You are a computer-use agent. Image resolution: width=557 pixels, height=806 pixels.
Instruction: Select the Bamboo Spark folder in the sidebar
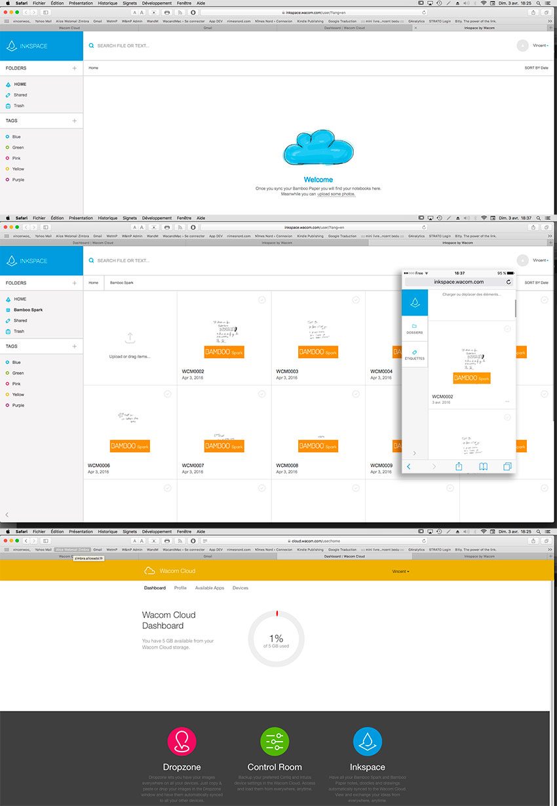(28, 310)
